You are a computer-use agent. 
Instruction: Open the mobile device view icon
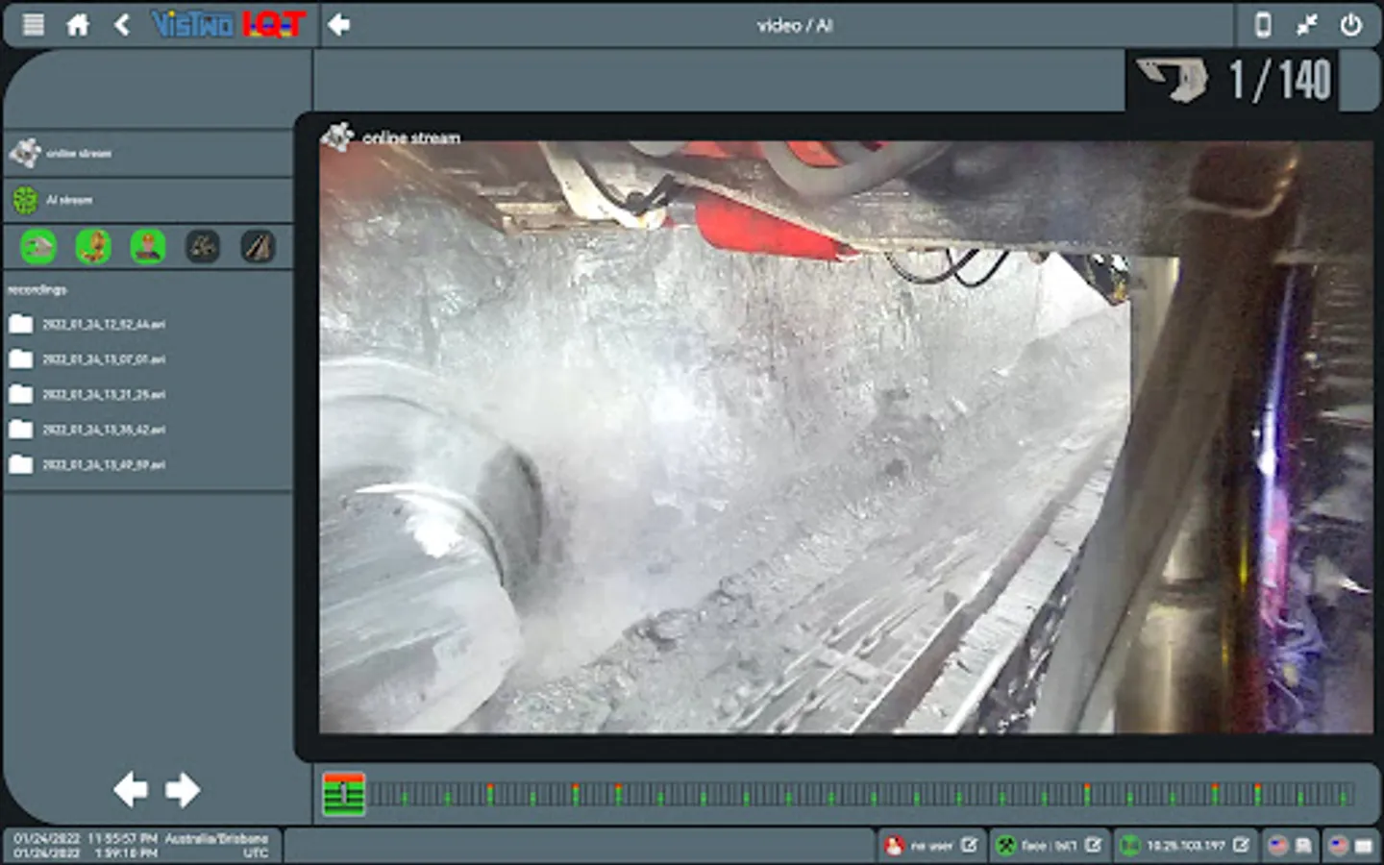click(x=1263, y=24)
